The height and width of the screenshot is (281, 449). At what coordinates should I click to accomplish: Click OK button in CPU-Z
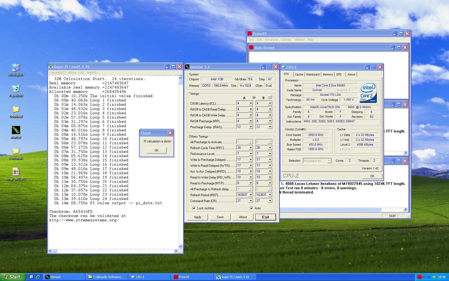(x=372, y=176)
